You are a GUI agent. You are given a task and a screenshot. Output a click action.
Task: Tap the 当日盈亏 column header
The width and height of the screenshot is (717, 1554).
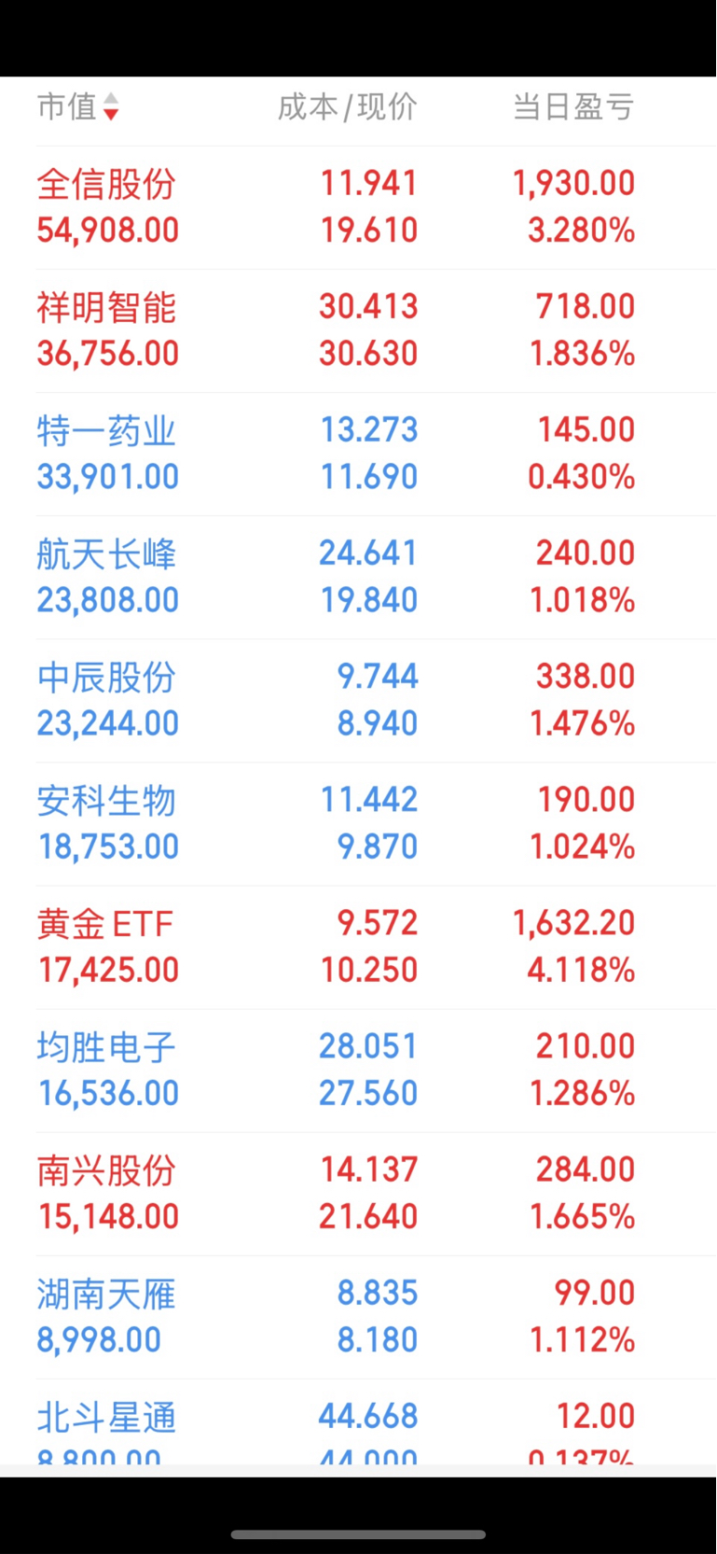click(x=573, y=107)
